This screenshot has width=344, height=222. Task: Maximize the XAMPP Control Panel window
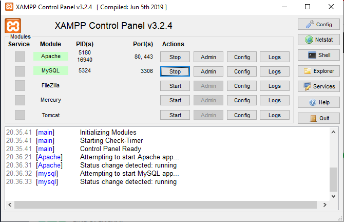click(308, 7)
